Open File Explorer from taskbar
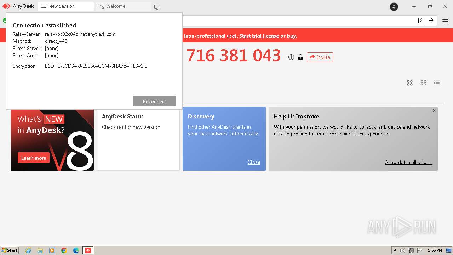 coord(40,250)
